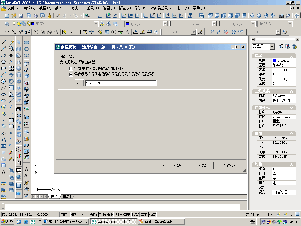Toggle 正交 ortho mode in status bar
The image size is (301, 226).
click(83, 215)
